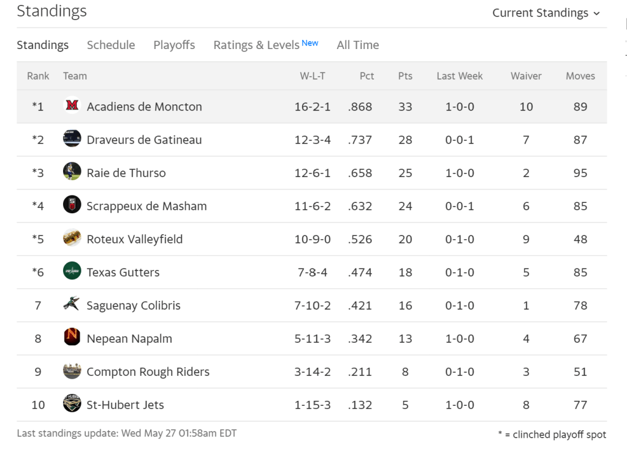This screenshot has width=627, height=453.
Task: Click the Draveurs de Gatineau team logo
Action: pyautogui.click(x=72, y=139)
